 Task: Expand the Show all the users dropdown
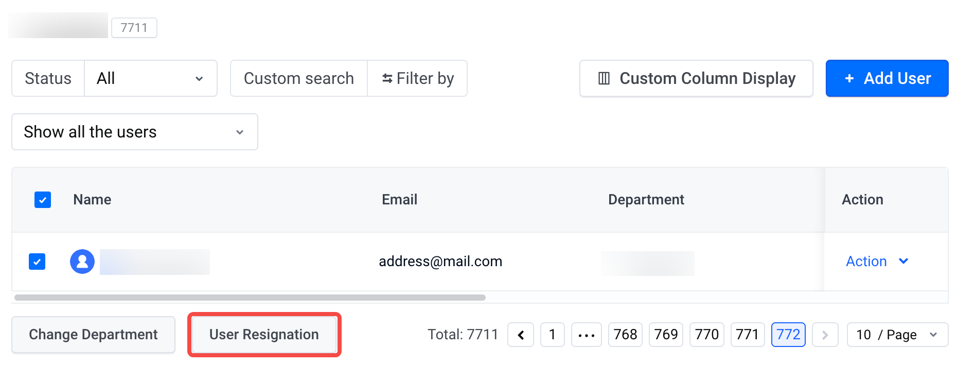(135, 132)
